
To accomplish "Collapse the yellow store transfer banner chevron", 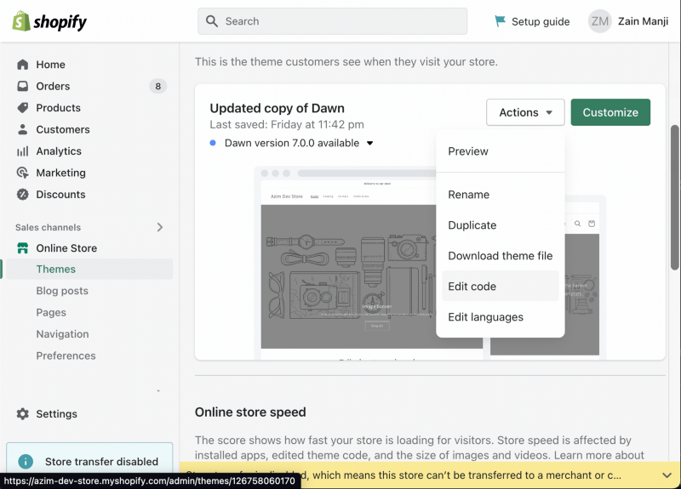I will tap(667, 475).
